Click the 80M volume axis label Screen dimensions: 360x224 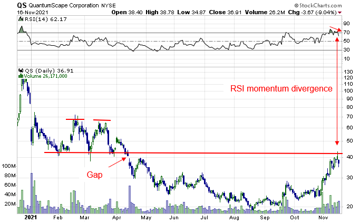pos(10,176)
